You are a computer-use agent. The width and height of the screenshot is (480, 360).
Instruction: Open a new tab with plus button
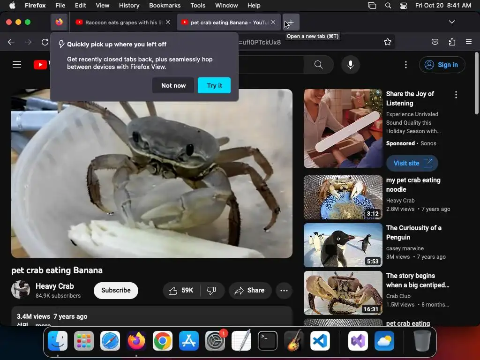pyautogui.click(x=291, y=22)
